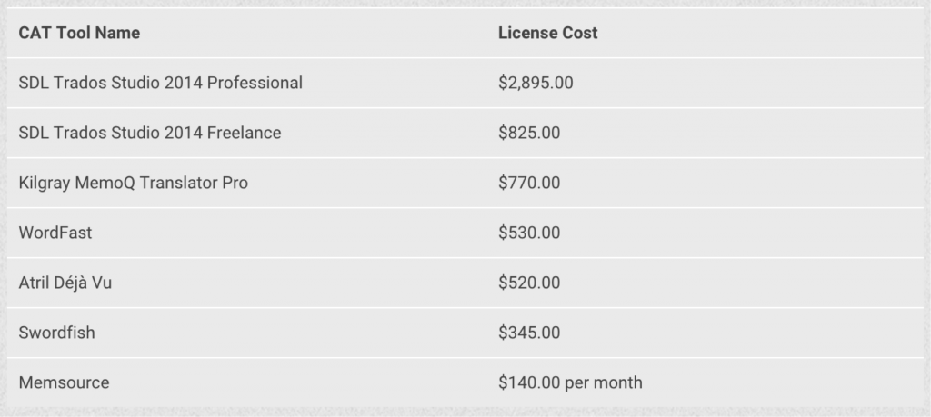This screenshot has height=417, width=931.
Task: Click the Swordfish tool entry
Action: pyautogui.click(x=56, y=333)
